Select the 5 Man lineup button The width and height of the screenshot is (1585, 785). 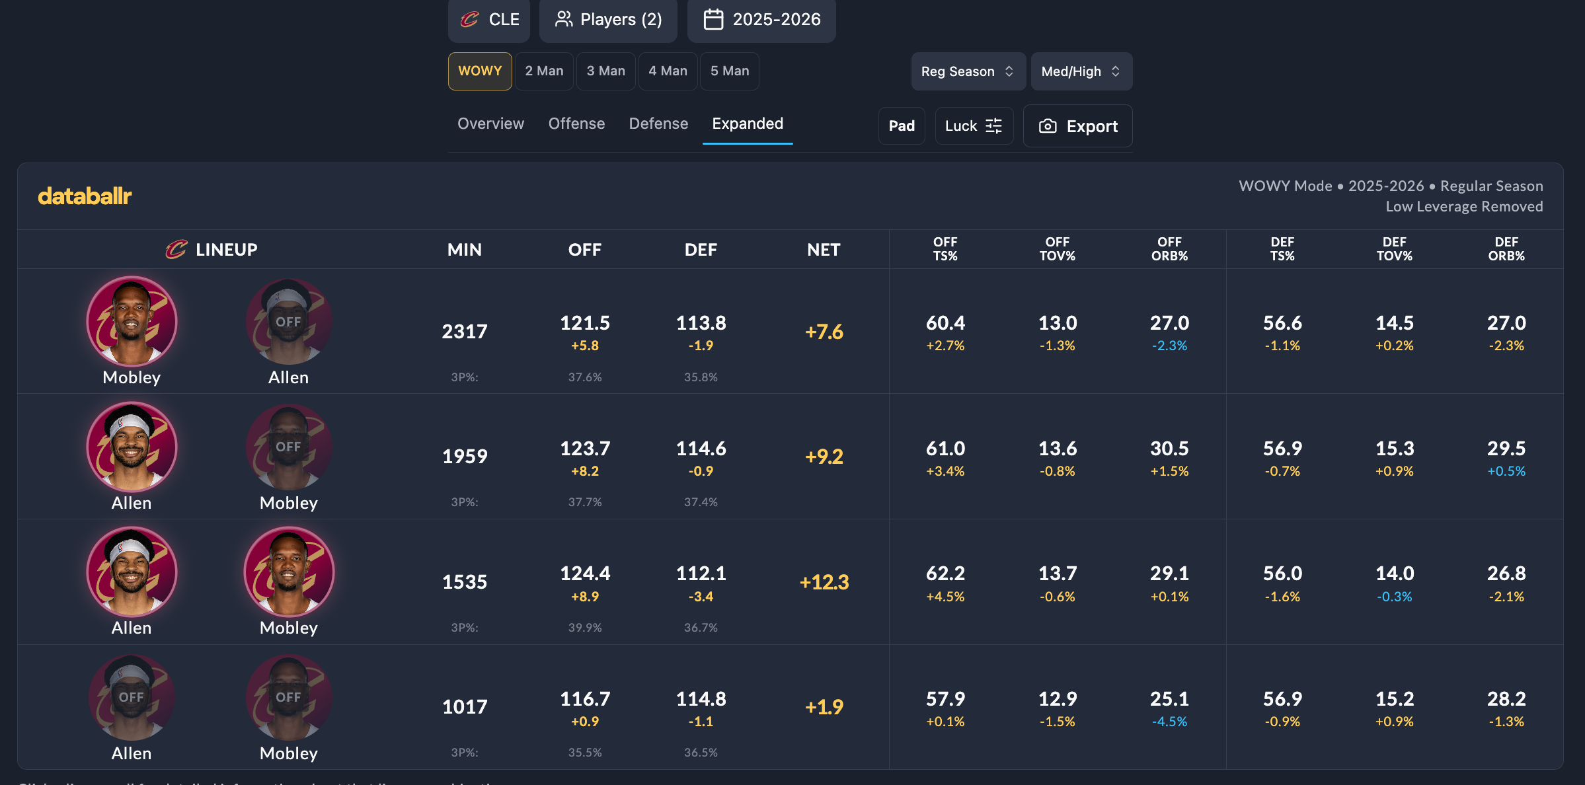click(x=730, y=71)
